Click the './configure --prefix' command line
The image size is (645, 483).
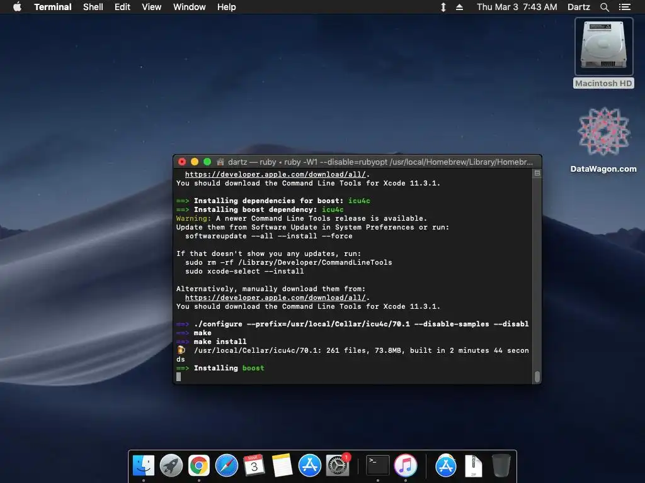[x=353, y=324]
